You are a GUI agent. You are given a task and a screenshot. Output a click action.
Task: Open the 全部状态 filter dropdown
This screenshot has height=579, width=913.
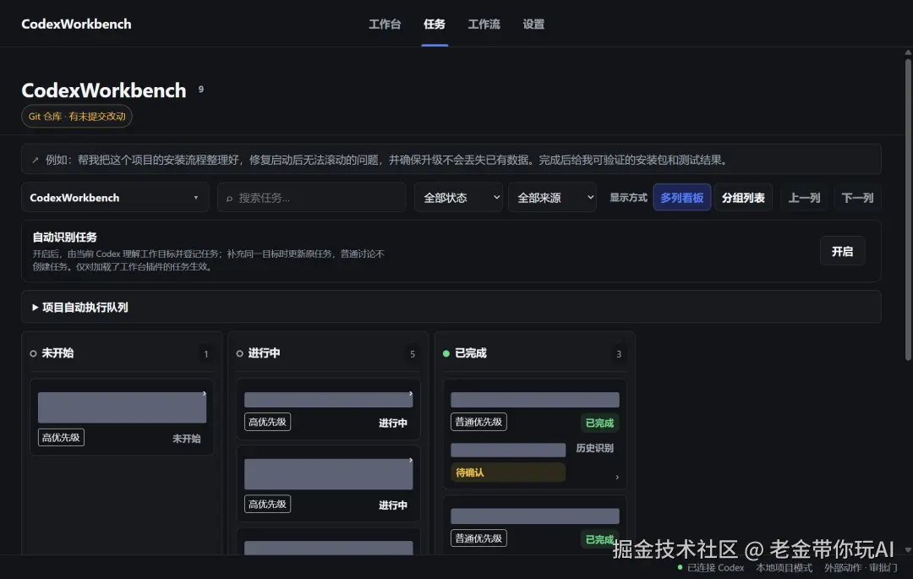[458, 198]
